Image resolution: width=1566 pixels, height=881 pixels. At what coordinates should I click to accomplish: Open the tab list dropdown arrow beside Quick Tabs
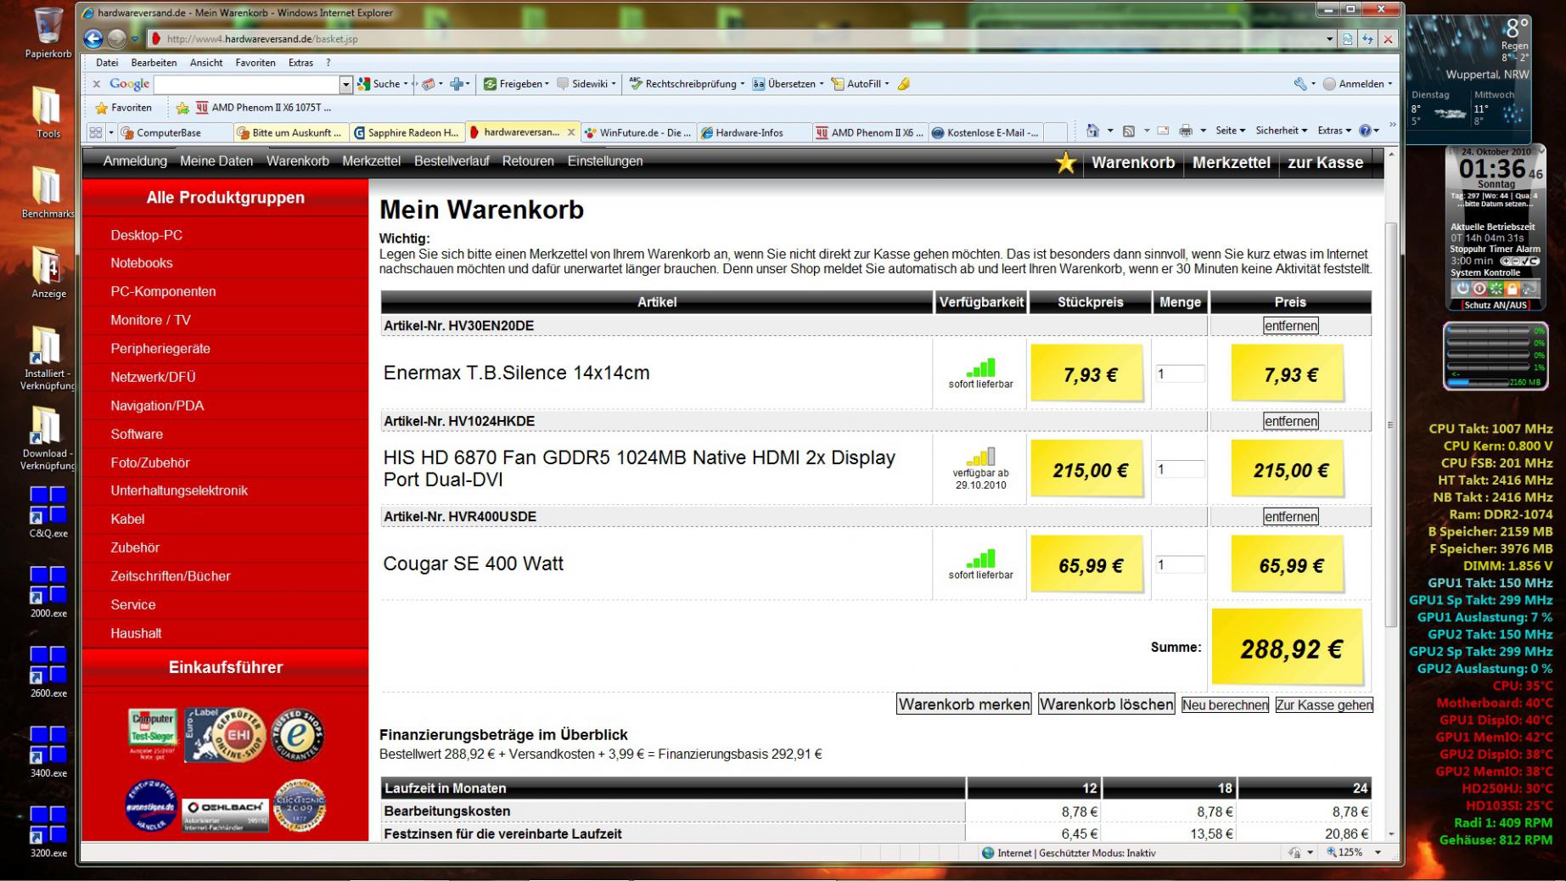pos(111,132)
